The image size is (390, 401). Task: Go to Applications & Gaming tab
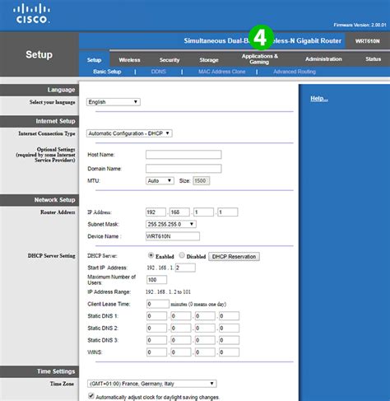pyautogui.click(x=259, y=59)
